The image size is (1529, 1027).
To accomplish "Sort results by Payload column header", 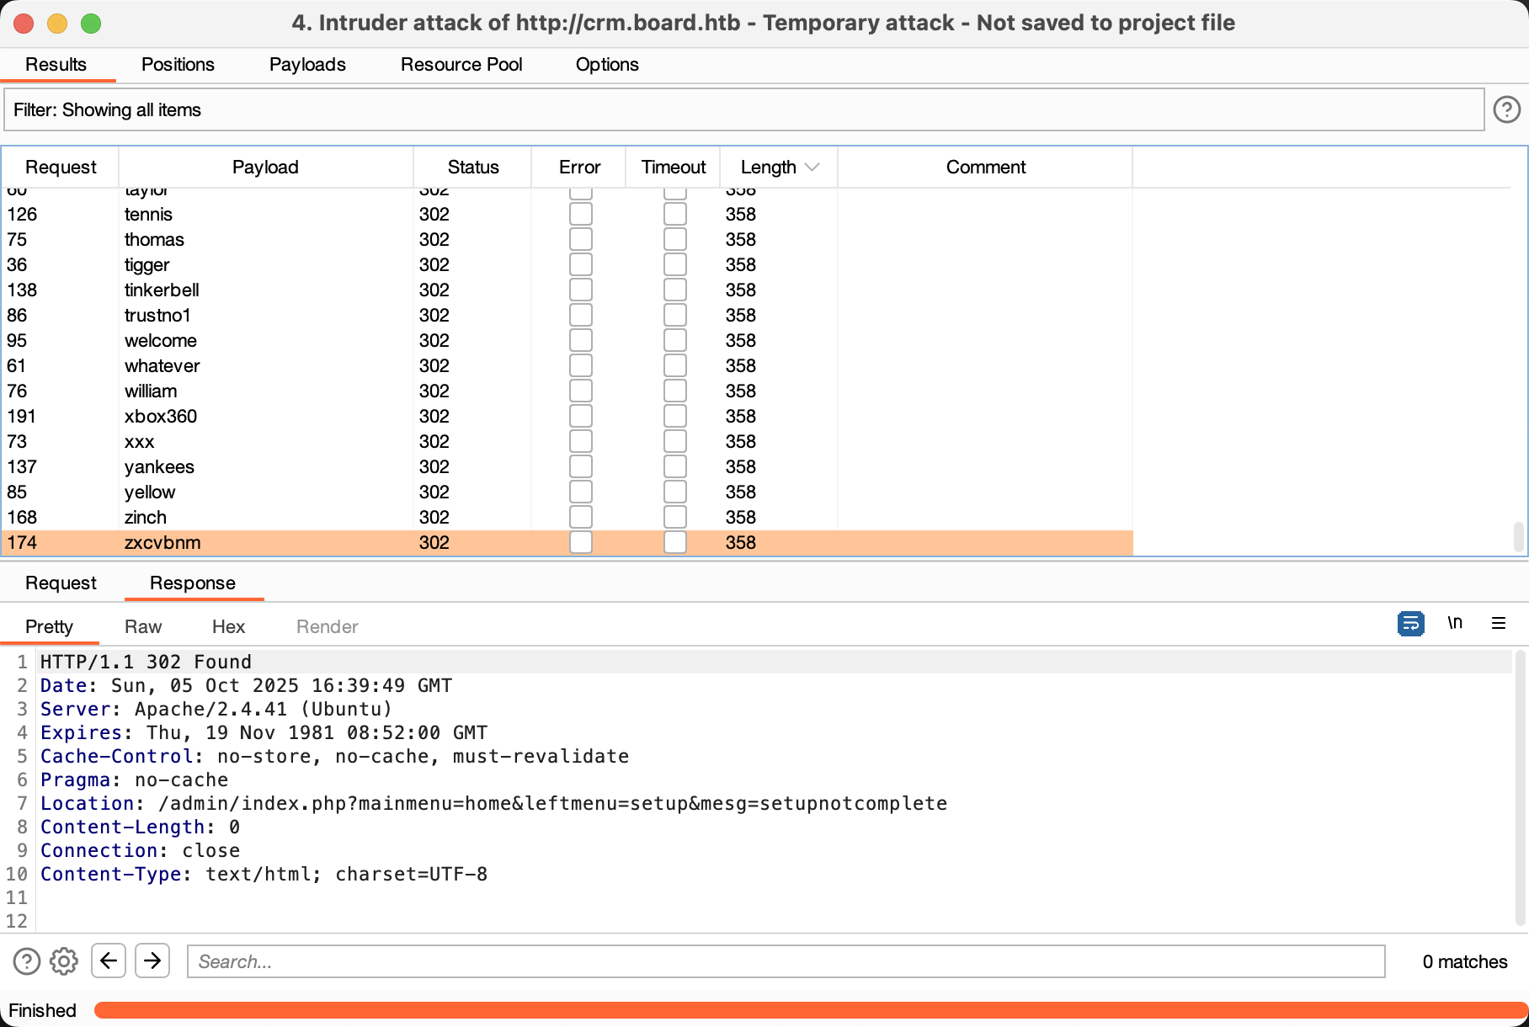I will (265, 167).
